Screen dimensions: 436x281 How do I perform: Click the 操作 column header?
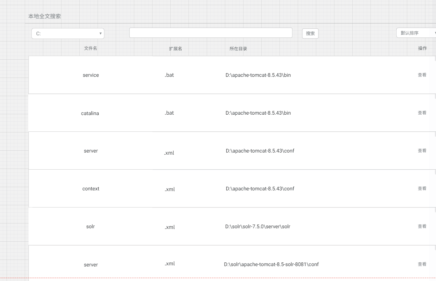click(422, 48)
